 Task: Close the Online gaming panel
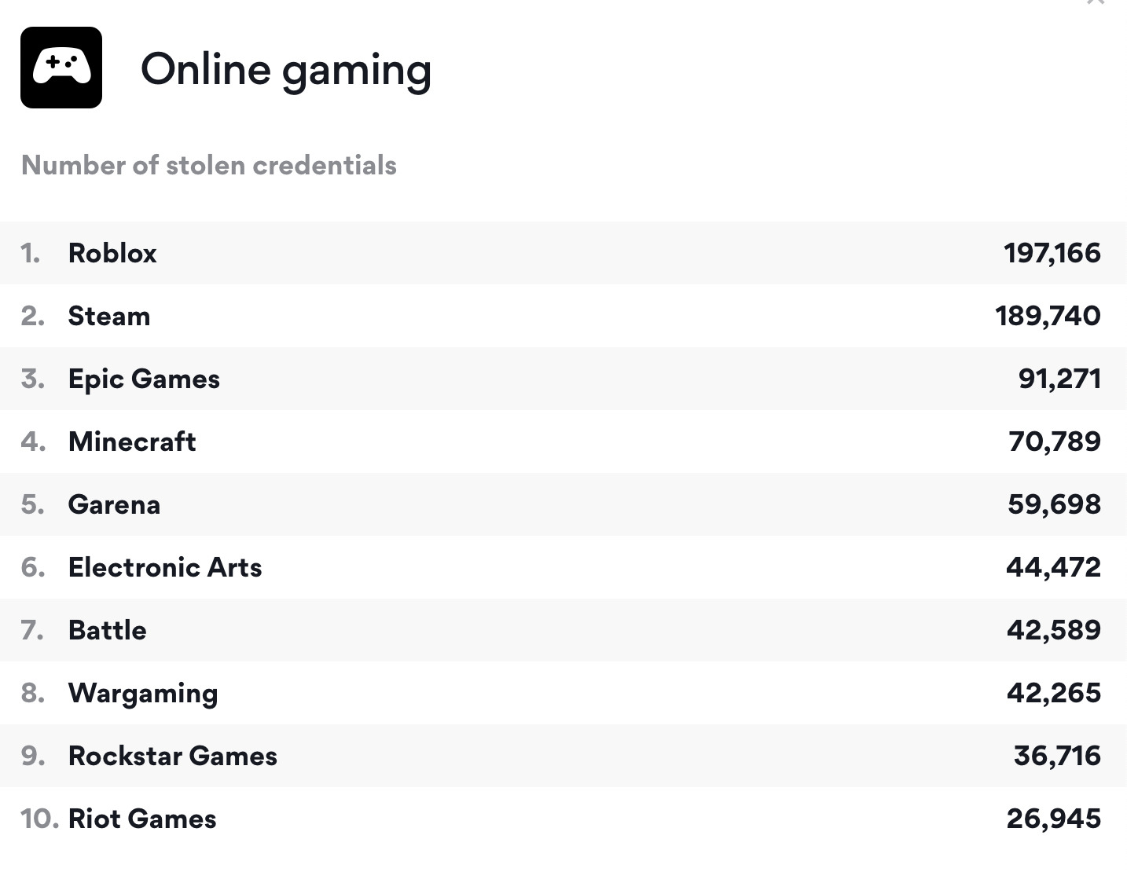pyautogui.click(x=1096, y=2)
